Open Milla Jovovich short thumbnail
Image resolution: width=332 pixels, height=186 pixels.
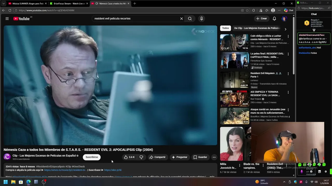coord(232,144)
